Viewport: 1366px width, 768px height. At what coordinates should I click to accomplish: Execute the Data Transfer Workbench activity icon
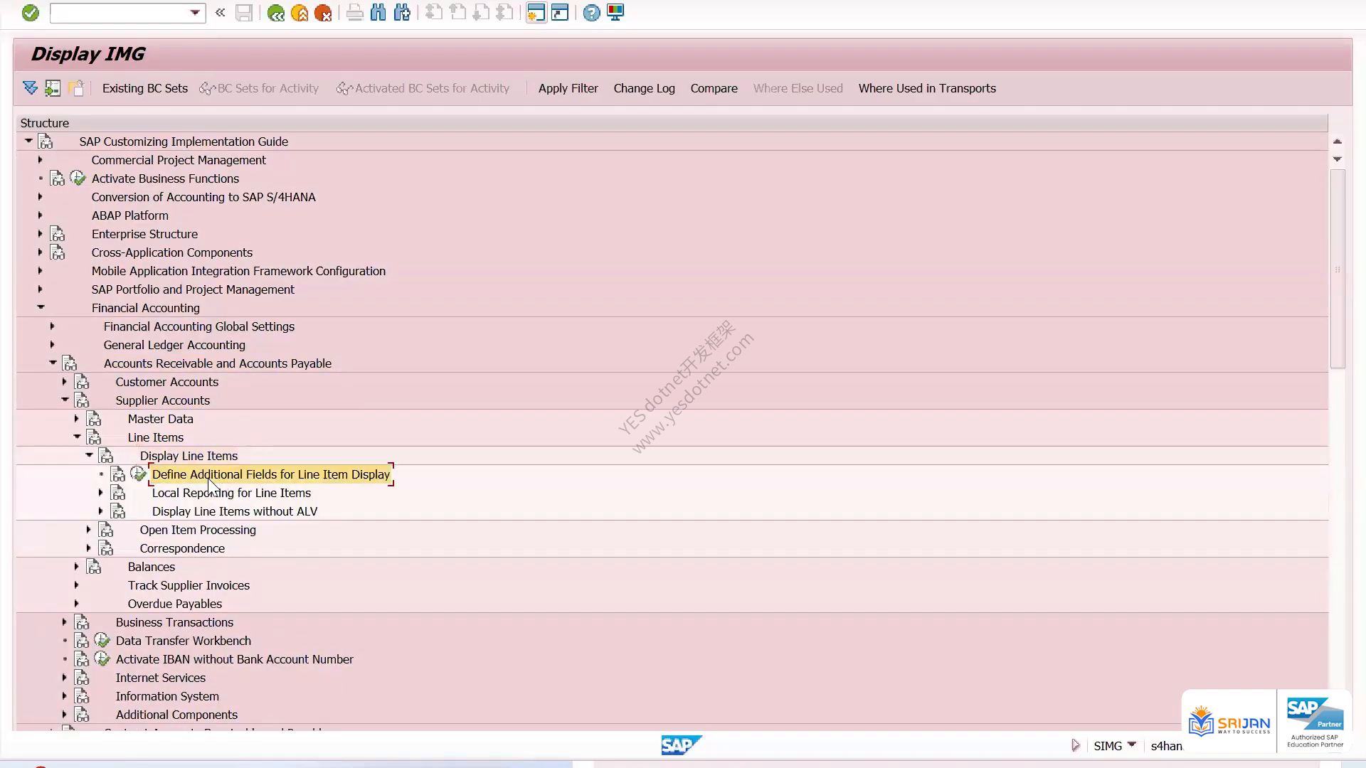pyautogui.click(x=102, y=641)
